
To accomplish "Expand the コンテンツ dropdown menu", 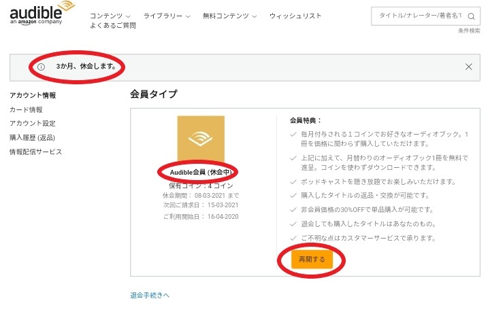I will [110, 16].
